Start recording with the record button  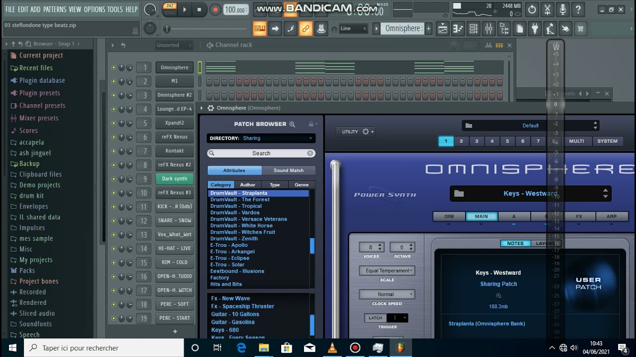point(215,9)
